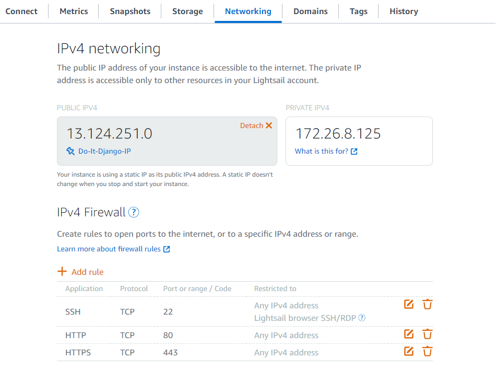Click the plus icon for Add rule

click(62, 272)
